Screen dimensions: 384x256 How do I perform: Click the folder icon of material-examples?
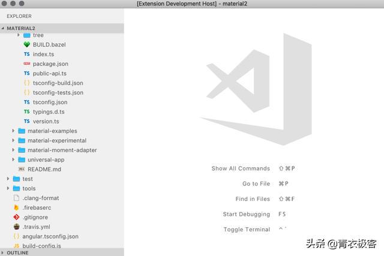[22, 131]
